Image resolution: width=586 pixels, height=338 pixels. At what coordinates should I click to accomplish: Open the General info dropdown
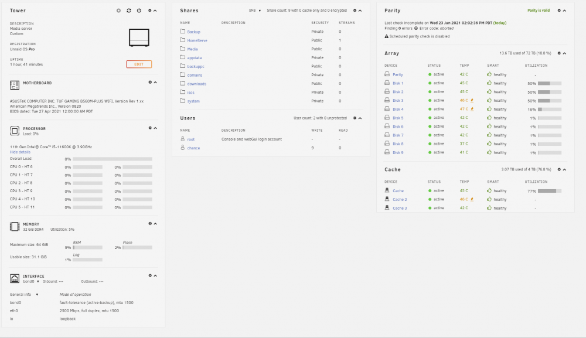24,294
